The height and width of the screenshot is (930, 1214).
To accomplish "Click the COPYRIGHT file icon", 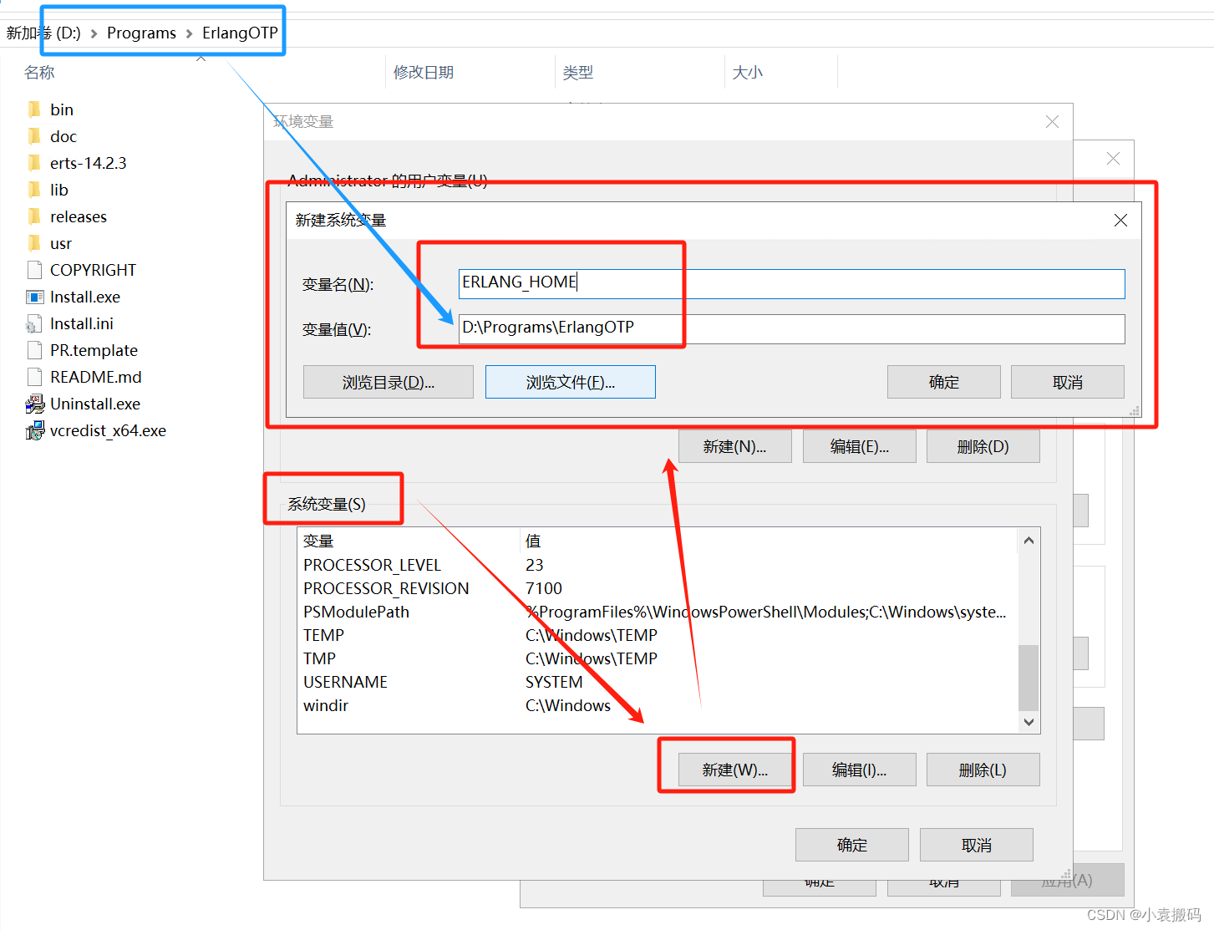I will (x=34, y=270).
